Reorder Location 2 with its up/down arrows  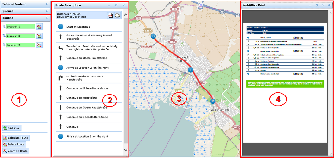(4, 36)
